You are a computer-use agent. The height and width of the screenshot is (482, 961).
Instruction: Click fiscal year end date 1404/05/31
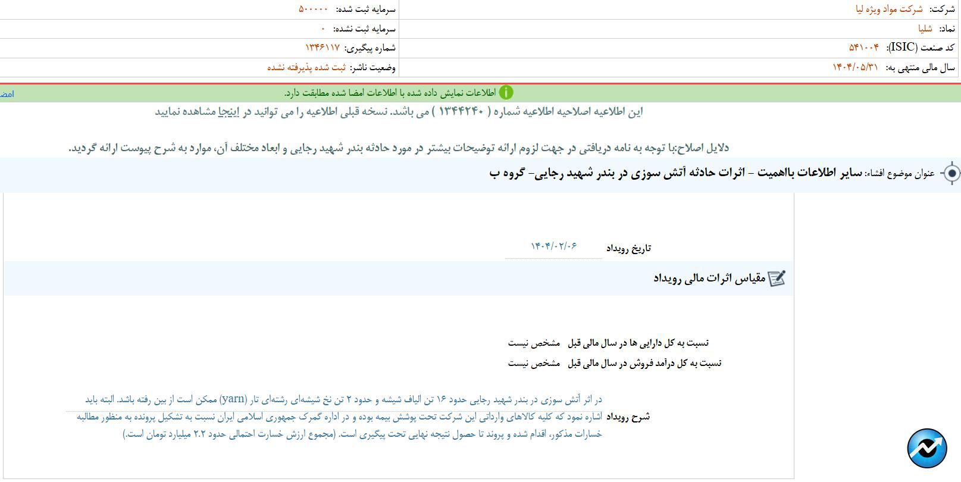pos(855,67)
